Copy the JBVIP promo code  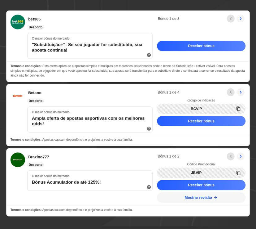click(x=238, y=173)
